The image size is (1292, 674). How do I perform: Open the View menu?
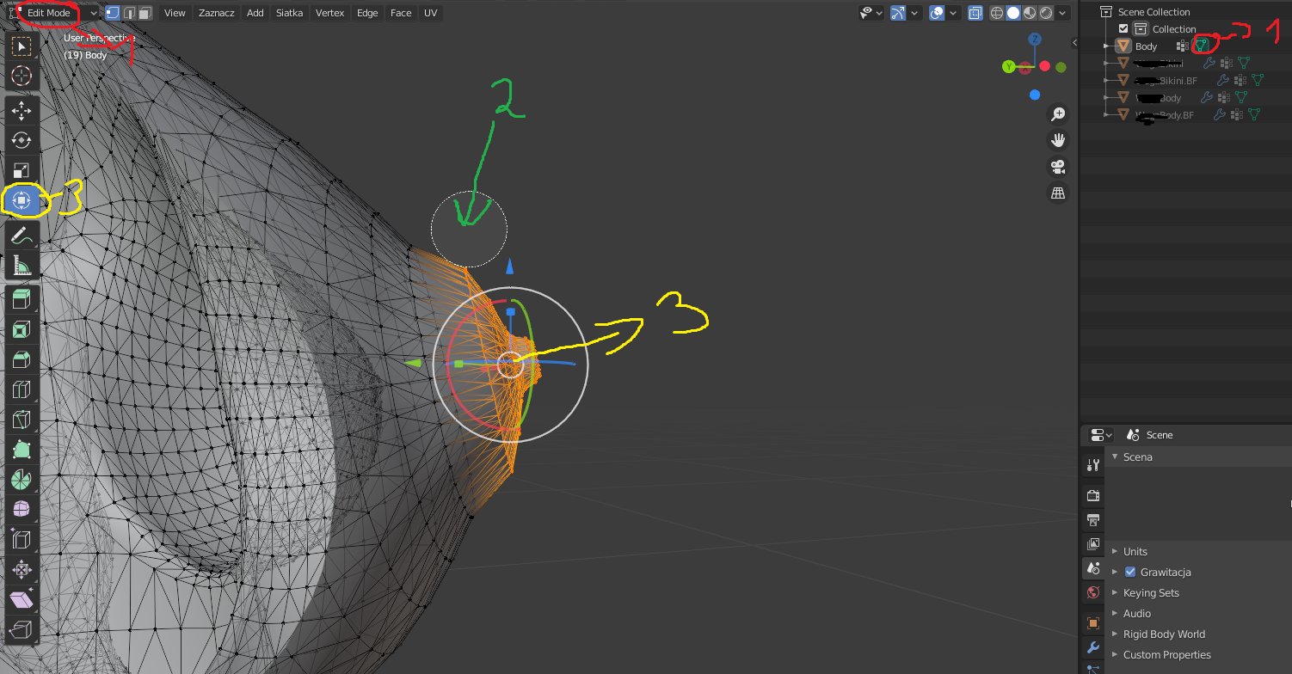pyautogui.click(x=175, y=13)
